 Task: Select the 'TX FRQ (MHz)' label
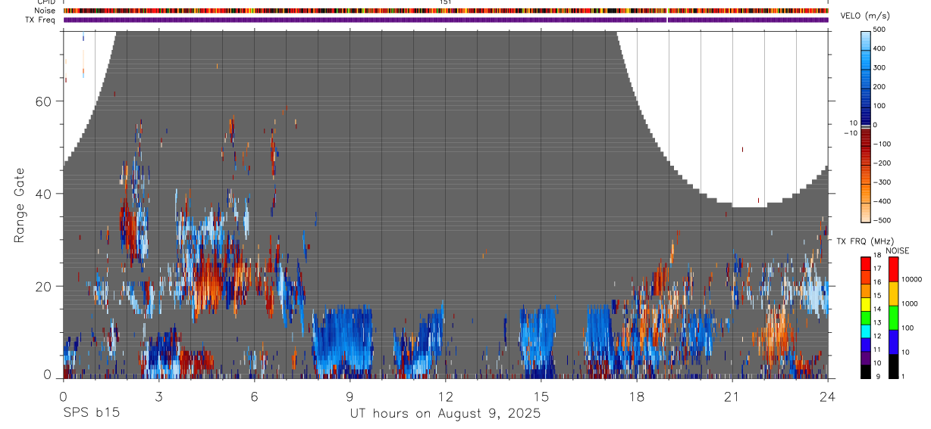tap(865, 241)
